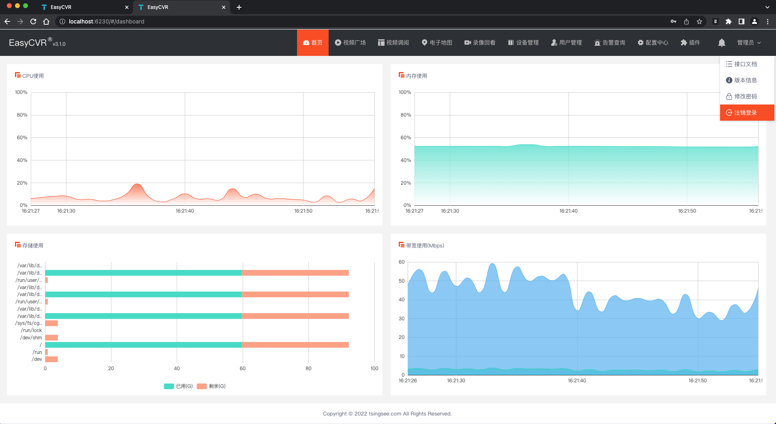Open the browser three-dot menu

point(767,21)
